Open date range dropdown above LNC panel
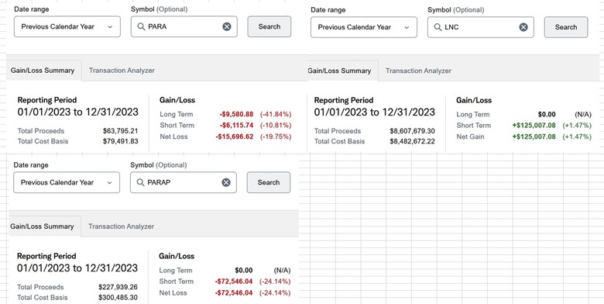This screenshot has height=304, width=604. 364,27
